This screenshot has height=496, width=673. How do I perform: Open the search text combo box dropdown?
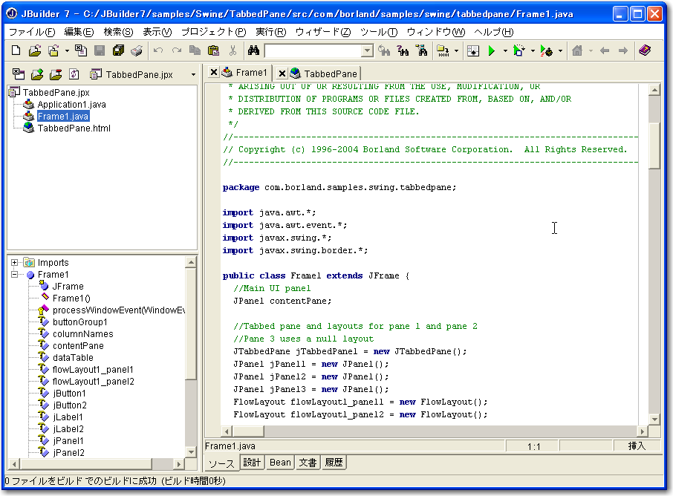[367, 50]
